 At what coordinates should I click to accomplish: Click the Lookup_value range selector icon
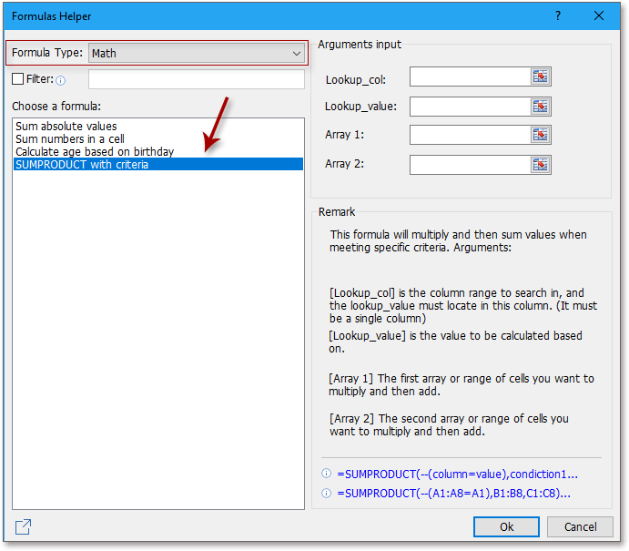point(541,107)
